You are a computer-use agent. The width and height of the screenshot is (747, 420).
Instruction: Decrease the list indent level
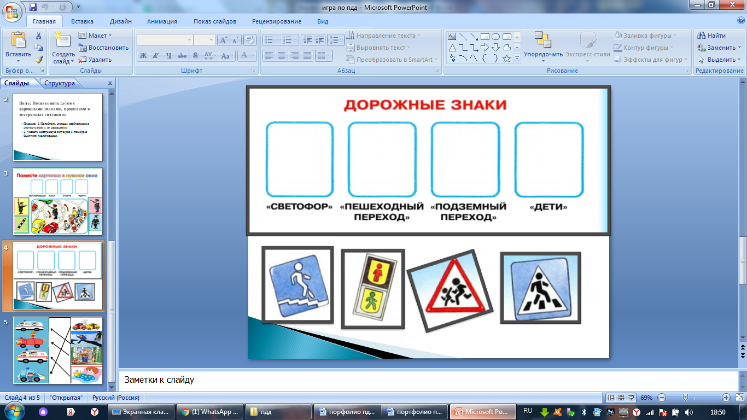click(307, 40)
